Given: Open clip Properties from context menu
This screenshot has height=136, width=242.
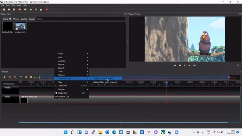Looking at the screenshot, I should (71, 93).
